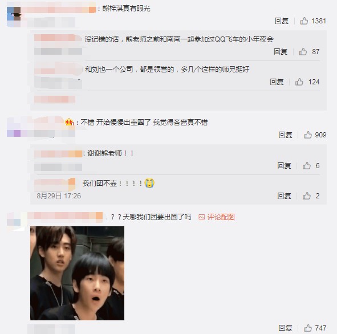
Task: Like the 谢谢熊老师 reply
Action: pos(306,166)
